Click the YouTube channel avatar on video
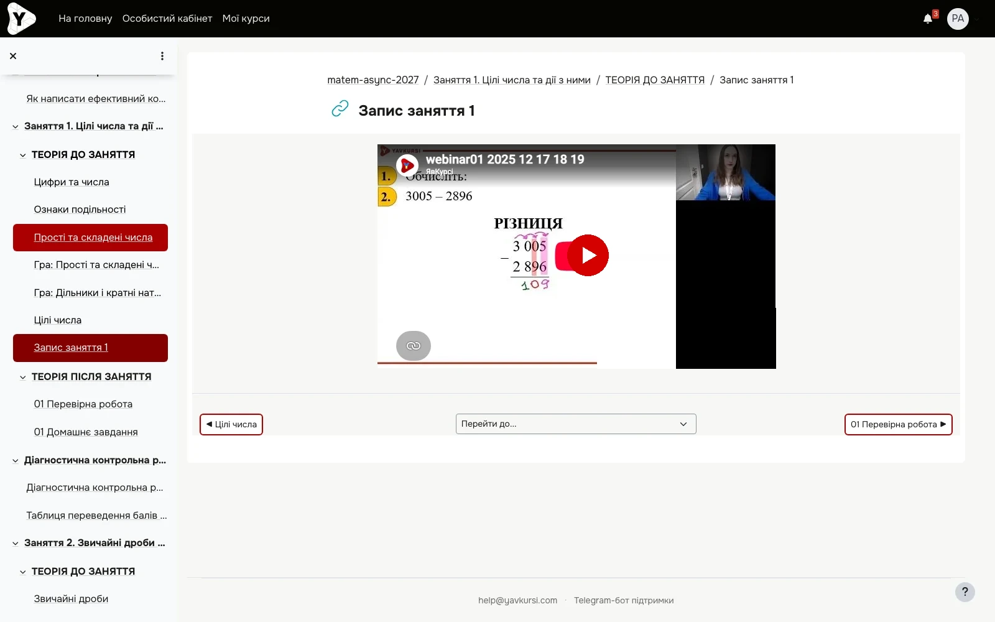Screen dimensions: 995x622 pyautogui.click(x=407, y=165)
